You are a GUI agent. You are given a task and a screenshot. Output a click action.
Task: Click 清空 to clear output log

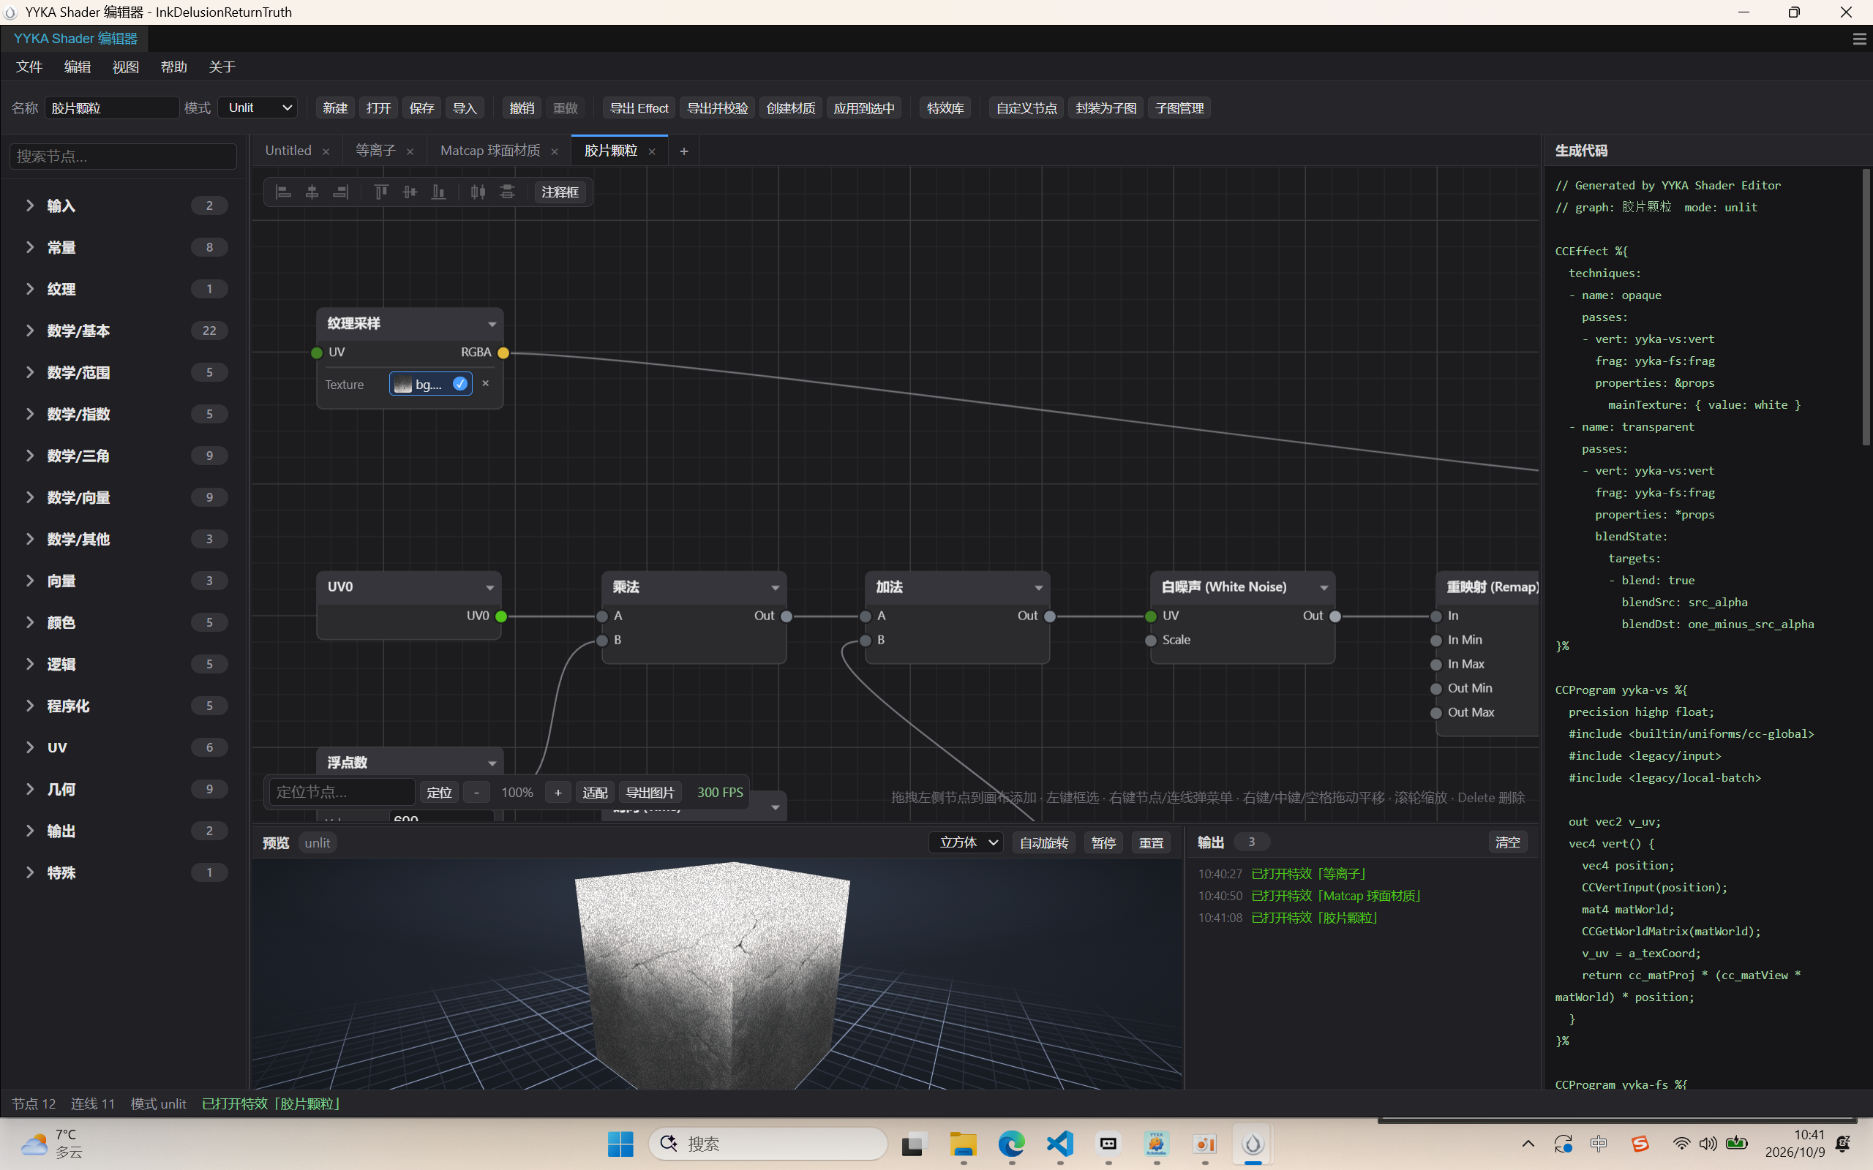point(1508,842)
